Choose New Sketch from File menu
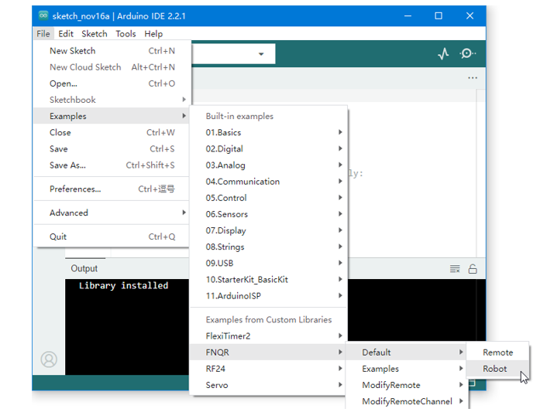The image size is (533, 412). pos(112,51)
